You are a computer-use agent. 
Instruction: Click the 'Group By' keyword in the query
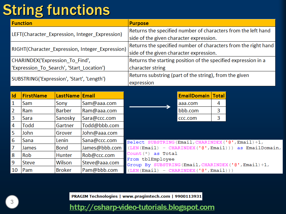(x=139, y=165)
